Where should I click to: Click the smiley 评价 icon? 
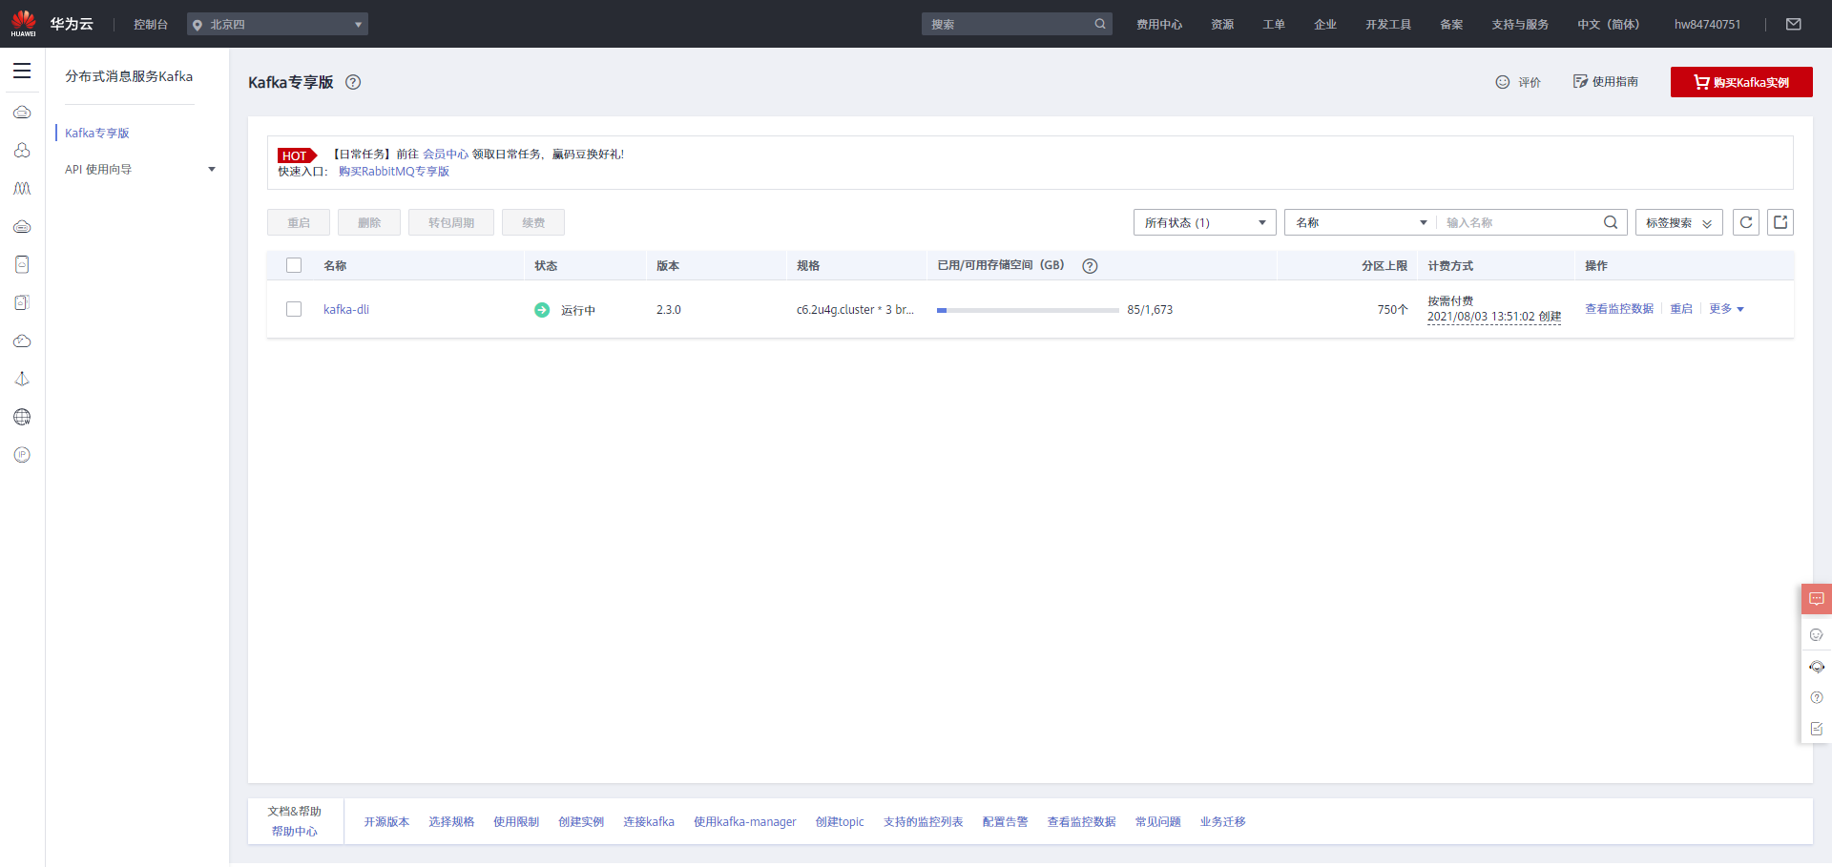coord(1503,82)
